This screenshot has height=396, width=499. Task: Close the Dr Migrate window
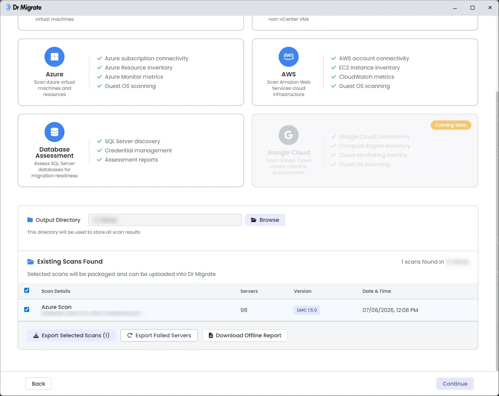490,8
